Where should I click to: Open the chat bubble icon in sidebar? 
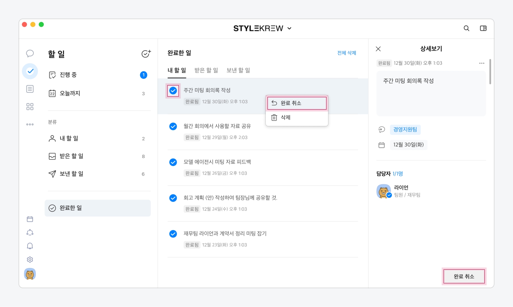click(x=30, y=53)
